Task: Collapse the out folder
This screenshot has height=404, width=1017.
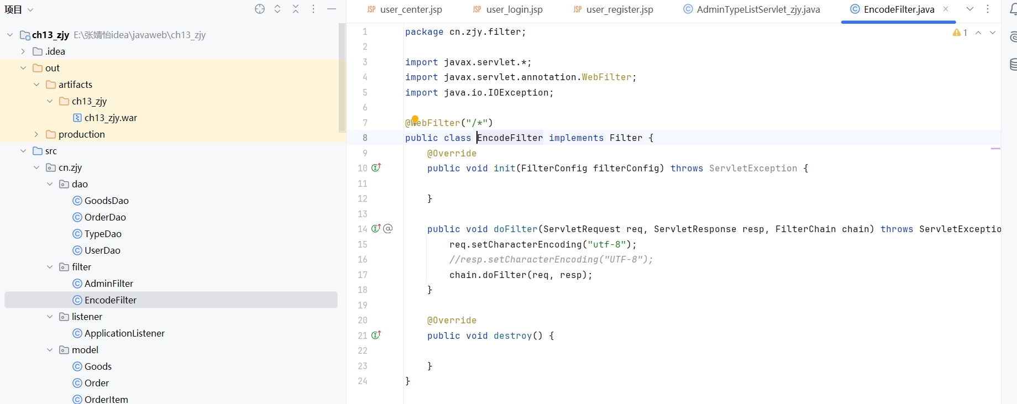Action: click(23, 68)
